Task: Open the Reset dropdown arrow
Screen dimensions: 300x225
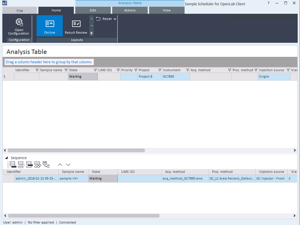Action: [x=115, y=19]
